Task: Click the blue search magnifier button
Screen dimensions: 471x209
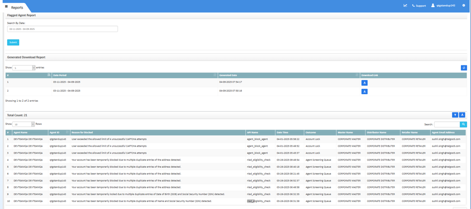Action: click(x=463, y=124)
